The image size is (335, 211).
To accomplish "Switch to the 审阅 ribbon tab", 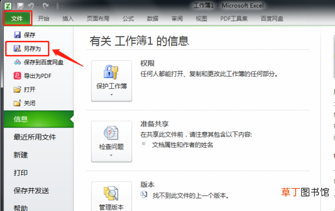I will (177, 18).
